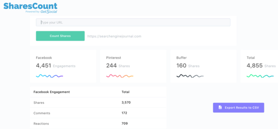Click the Total green sparkline graph
Viewport: 278px width, 129px height.
(260, 76)
